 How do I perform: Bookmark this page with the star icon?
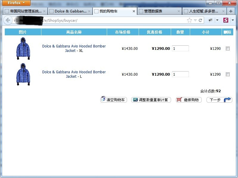point(190,20)
